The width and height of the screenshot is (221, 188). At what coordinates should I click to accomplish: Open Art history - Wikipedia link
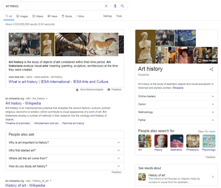click(23, 103)
